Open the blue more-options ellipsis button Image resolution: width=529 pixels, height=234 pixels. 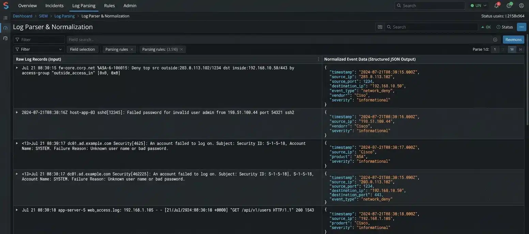[522, 27]
